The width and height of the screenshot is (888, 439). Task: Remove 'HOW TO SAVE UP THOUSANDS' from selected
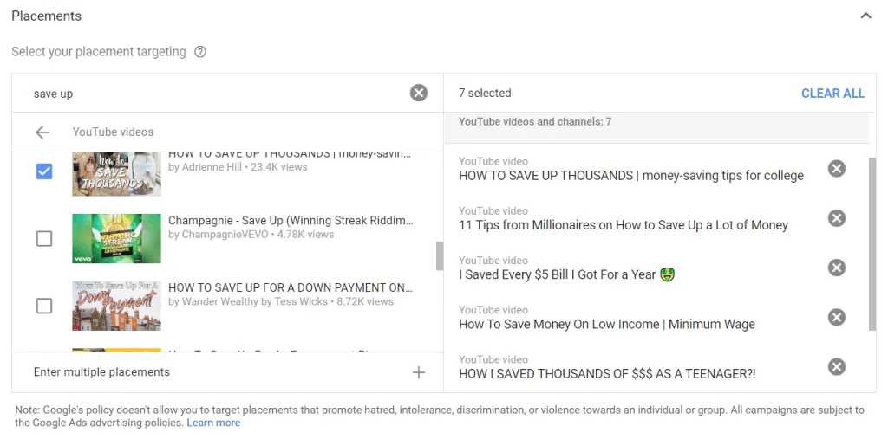837,169
